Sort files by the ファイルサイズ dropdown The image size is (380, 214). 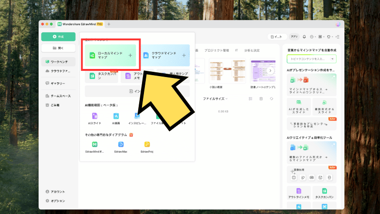[215, 99]
